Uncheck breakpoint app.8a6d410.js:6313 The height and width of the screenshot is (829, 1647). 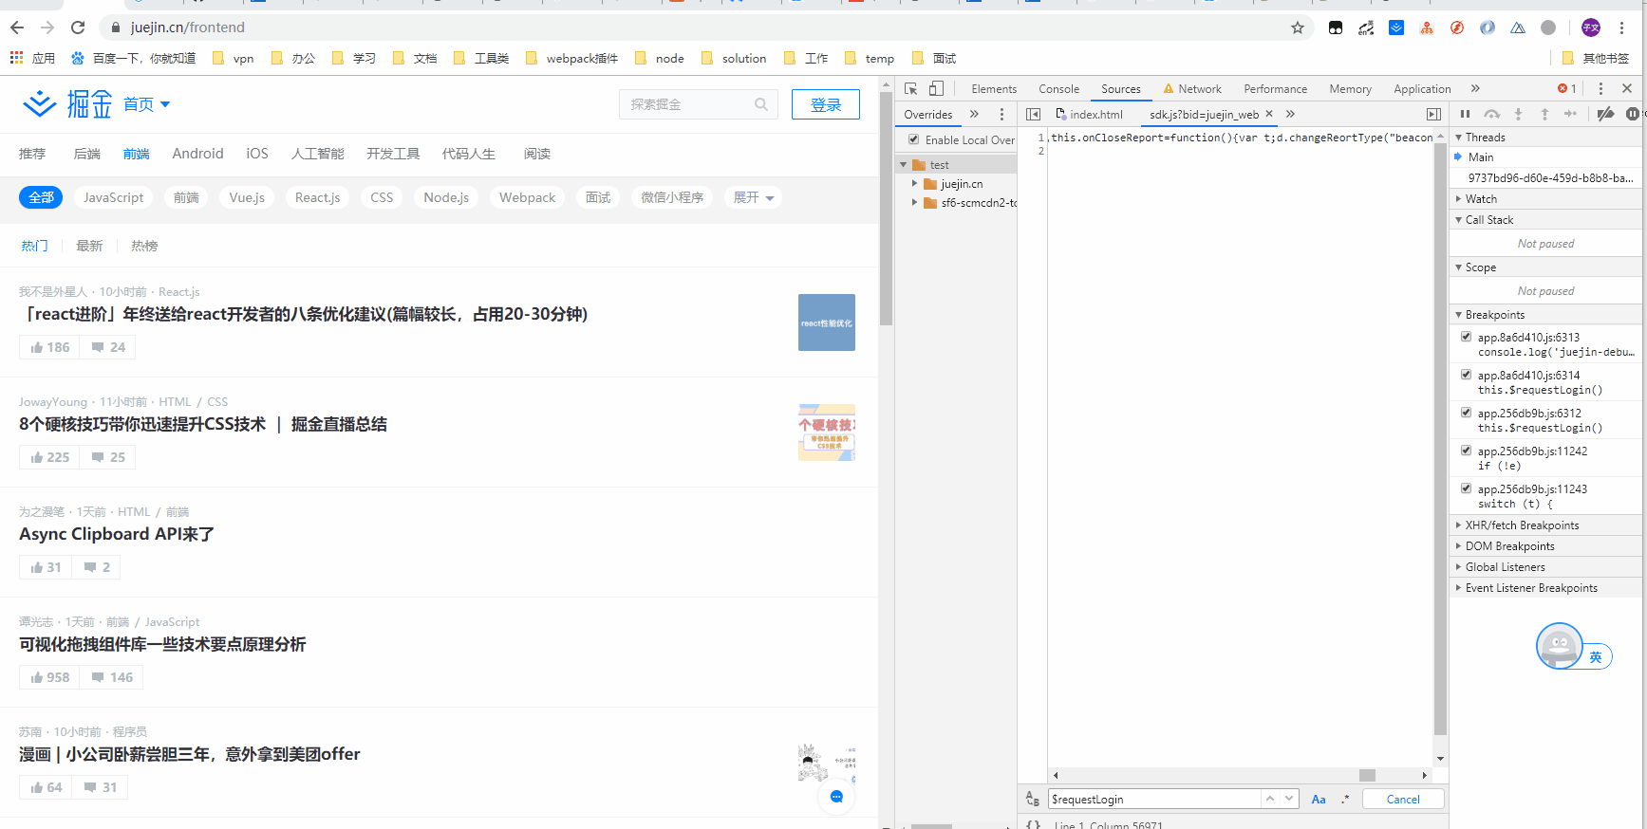[x=1466, y=337]
